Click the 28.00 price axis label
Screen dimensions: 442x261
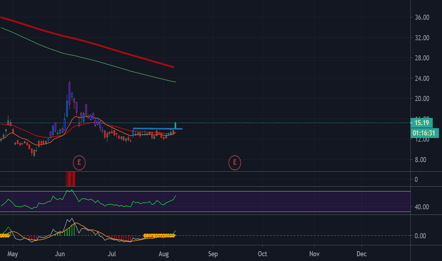point(422,58)
